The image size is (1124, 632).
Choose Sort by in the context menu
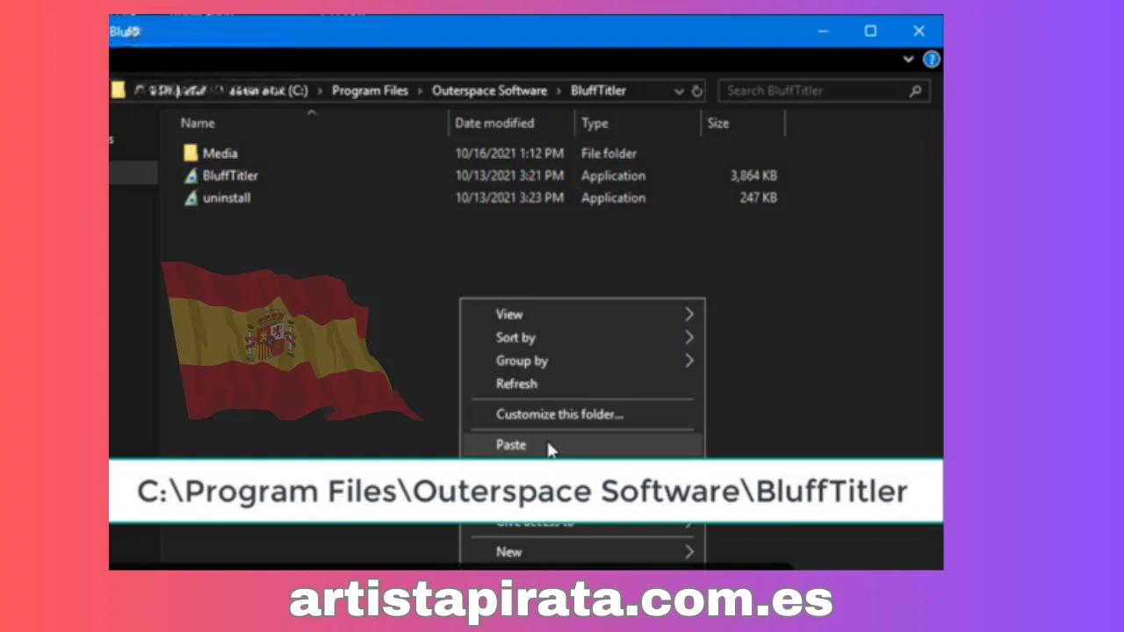tap(515, 337)
